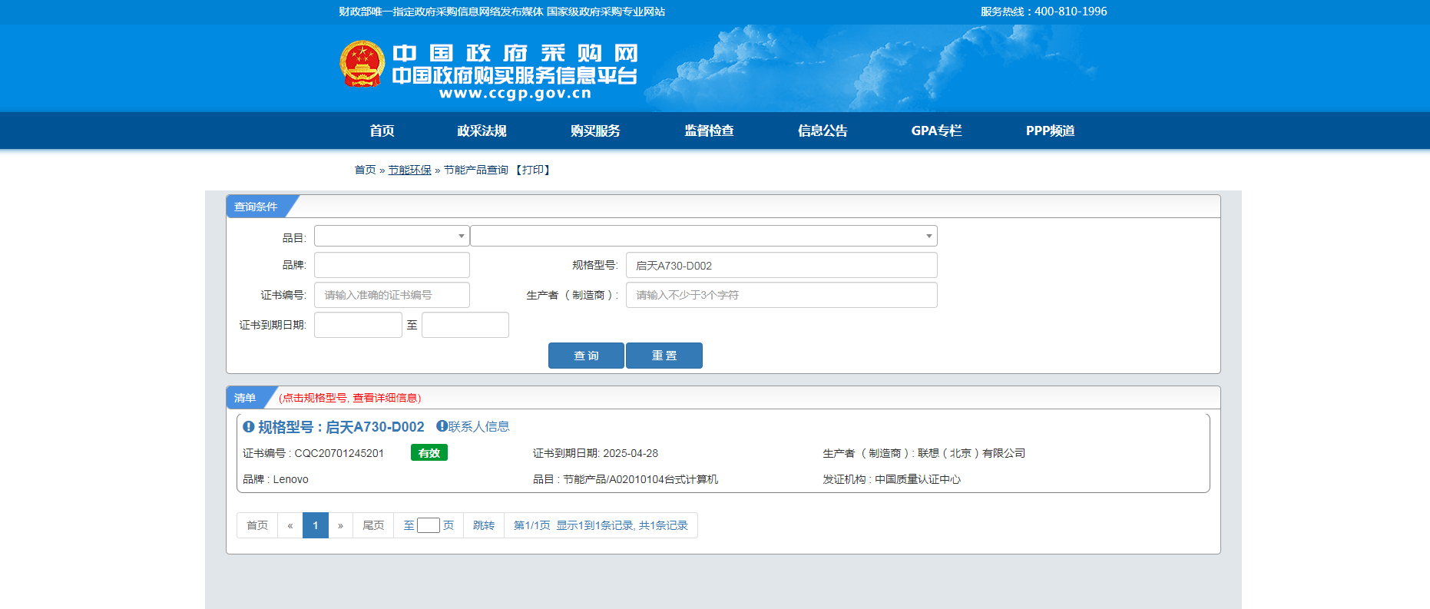This screenshot has width=1430, height=609.
Task: Click certificate number CQC20701245201 text
Action: (x=339, y=453)
